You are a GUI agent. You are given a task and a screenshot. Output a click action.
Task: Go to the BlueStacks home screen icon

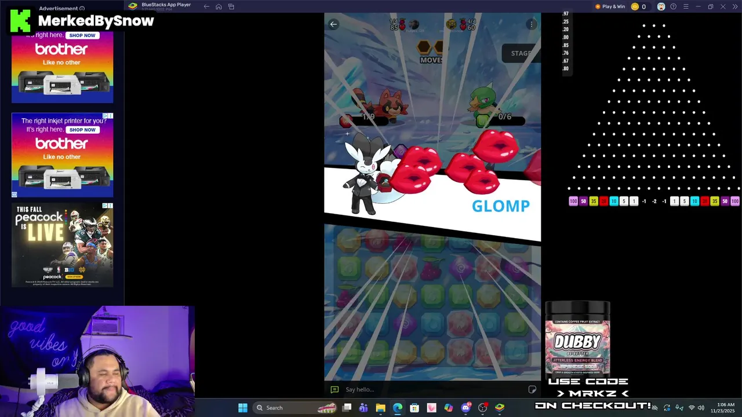point(219,6)
